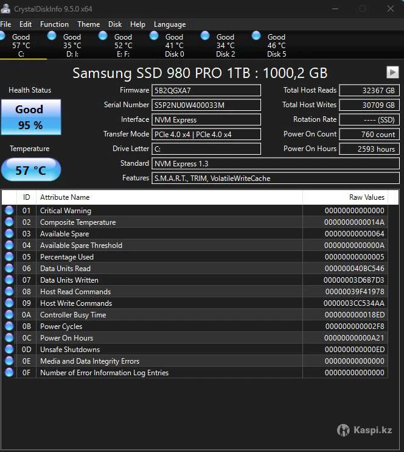
Task: Select the C: drive status orb
Action: tap(2, 36)
